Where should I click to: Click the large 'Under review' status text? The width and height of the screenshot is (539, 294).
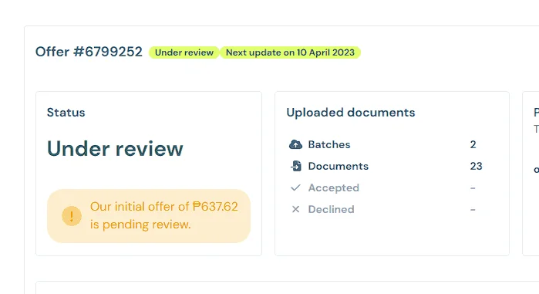[115, 149]
